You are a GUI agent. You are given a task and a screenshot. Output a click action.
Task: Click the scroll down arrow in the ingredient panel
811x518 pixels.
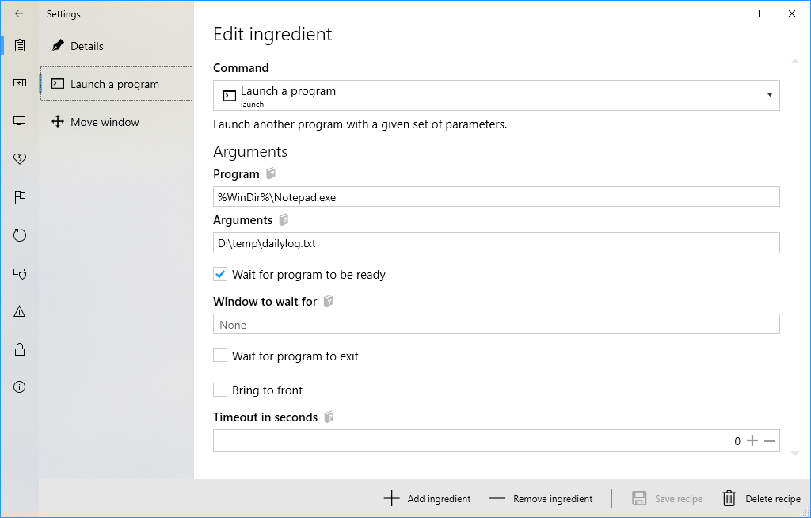tap(795, 454)
